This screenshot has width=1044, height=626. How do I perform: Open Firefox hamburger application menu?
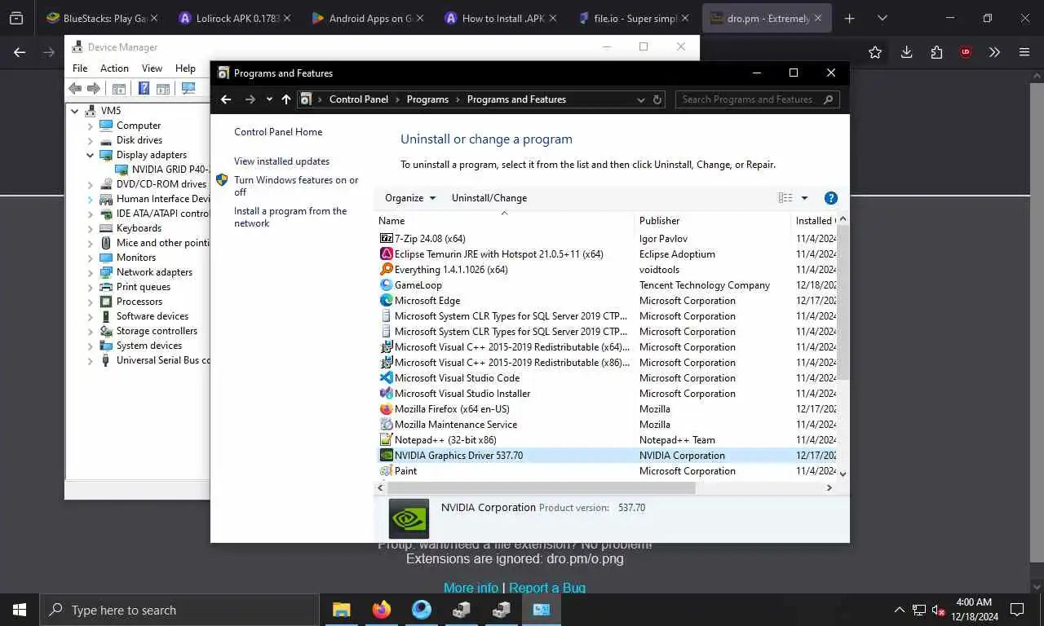pyautogui.click(x=1024, y=52)
